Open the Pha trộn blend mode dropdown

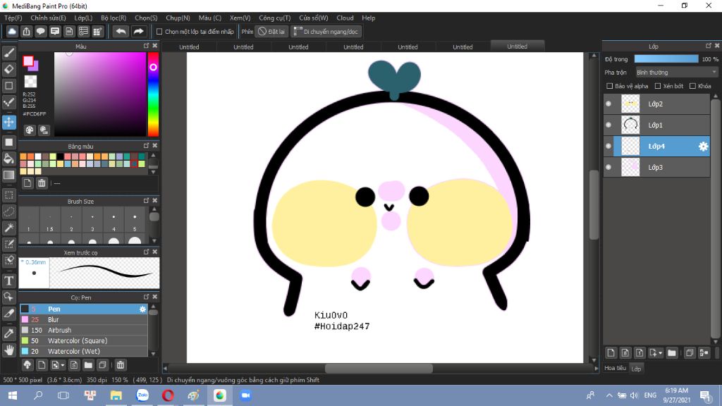[676, 73]
